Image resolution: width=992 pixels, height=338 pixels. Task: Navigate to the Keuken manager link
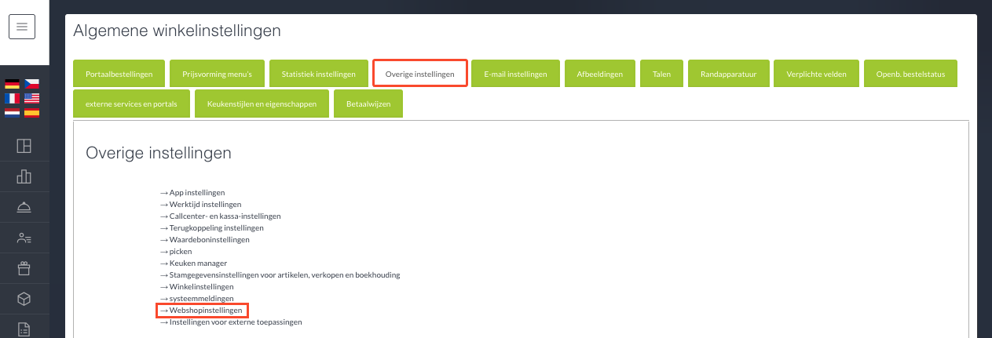click(198, 263)
